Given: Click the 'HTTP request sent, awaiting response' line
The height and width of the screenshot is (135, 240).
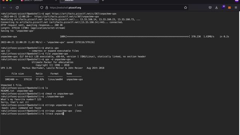Looking at the screenshot, I should pyautogui.click(x=31, y=25).
